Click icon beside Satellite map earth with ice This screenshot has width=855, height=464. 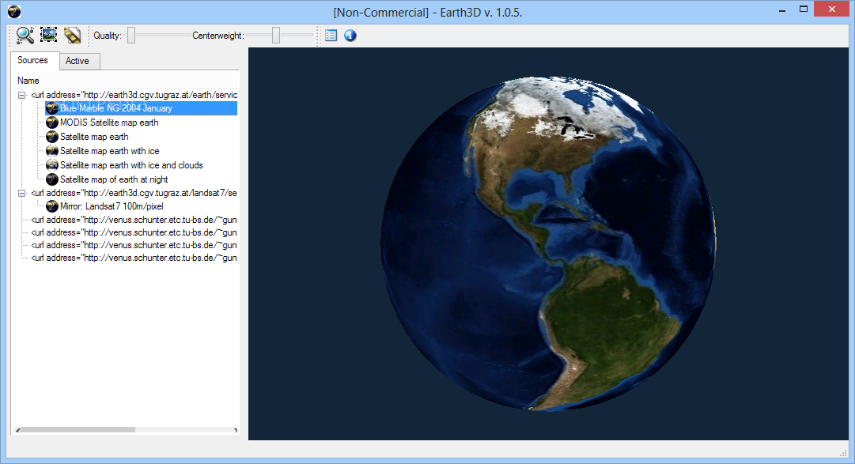51,151
